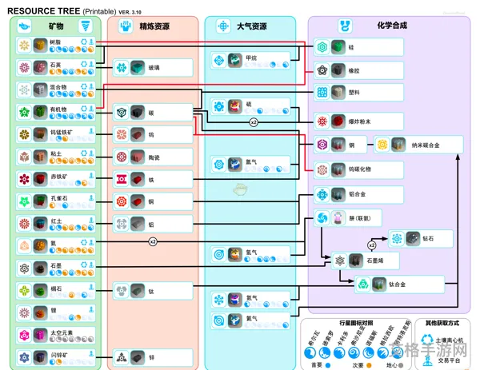The height and width of the screenshot is (370, 480).
Task: Click the green 有机物 cube icon
Action: point(40,112)
